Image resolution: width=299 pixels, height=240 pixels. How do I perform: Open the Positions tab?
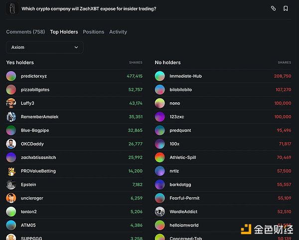tap(94, 32)
